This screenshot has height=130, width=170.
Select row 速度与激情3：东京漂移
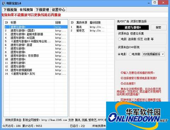(x=36, y=56)
